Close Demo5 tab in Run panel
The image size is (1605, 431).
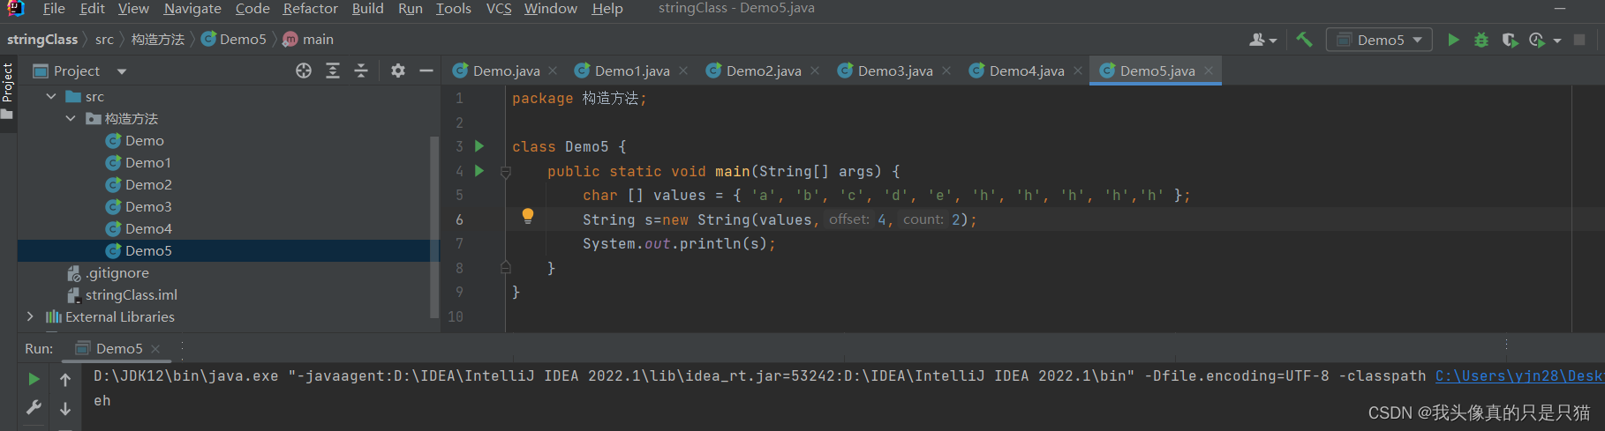click(155, 349)
